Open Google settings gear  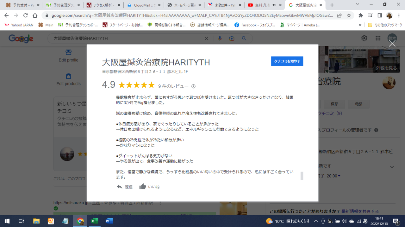(364, 38)
